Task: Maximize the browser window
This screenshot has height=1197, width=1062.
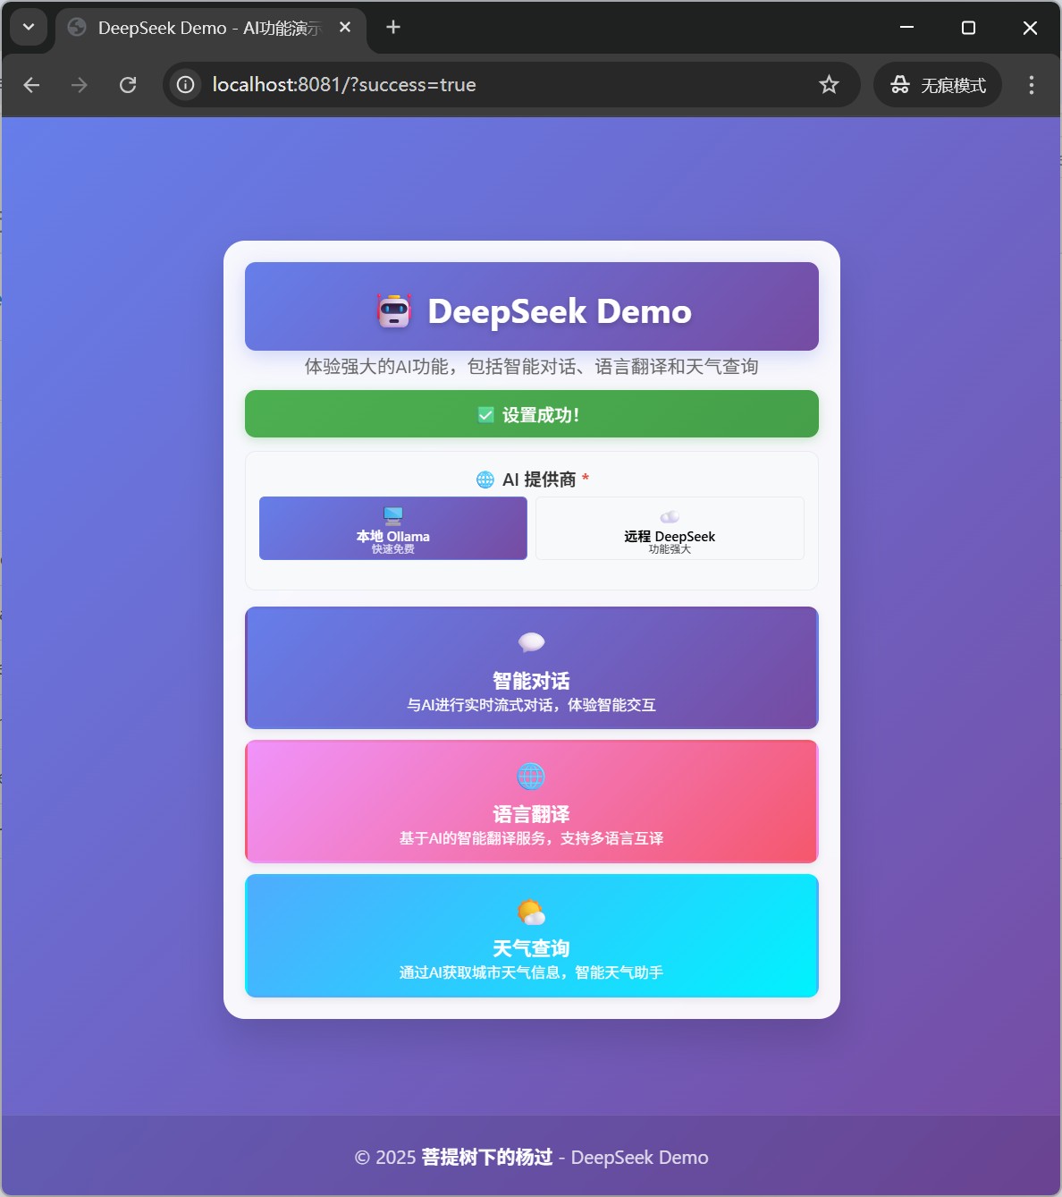Action: pos(968,28)
